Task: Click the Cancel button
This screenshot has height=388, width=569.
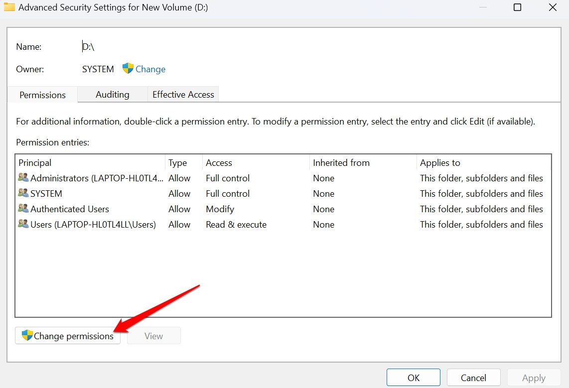Action: (x=473, y=378)
